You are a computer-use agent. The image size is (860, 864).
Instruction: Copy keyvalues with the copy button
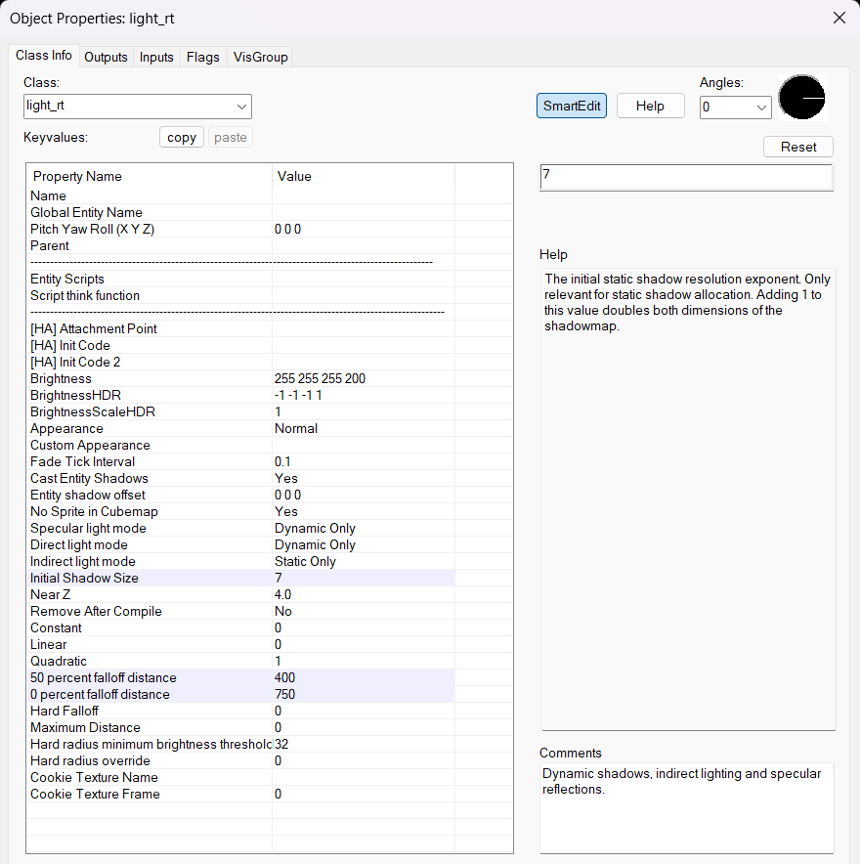(x=182, y=137)
